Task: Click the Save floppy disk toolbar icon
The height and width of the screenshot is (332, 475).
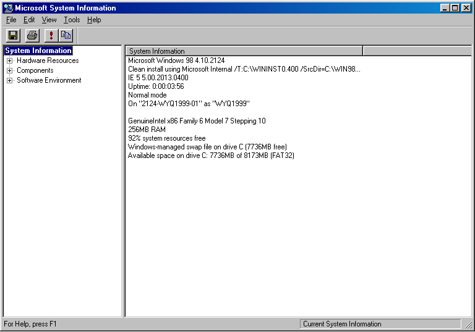Action: click(13, 36)
